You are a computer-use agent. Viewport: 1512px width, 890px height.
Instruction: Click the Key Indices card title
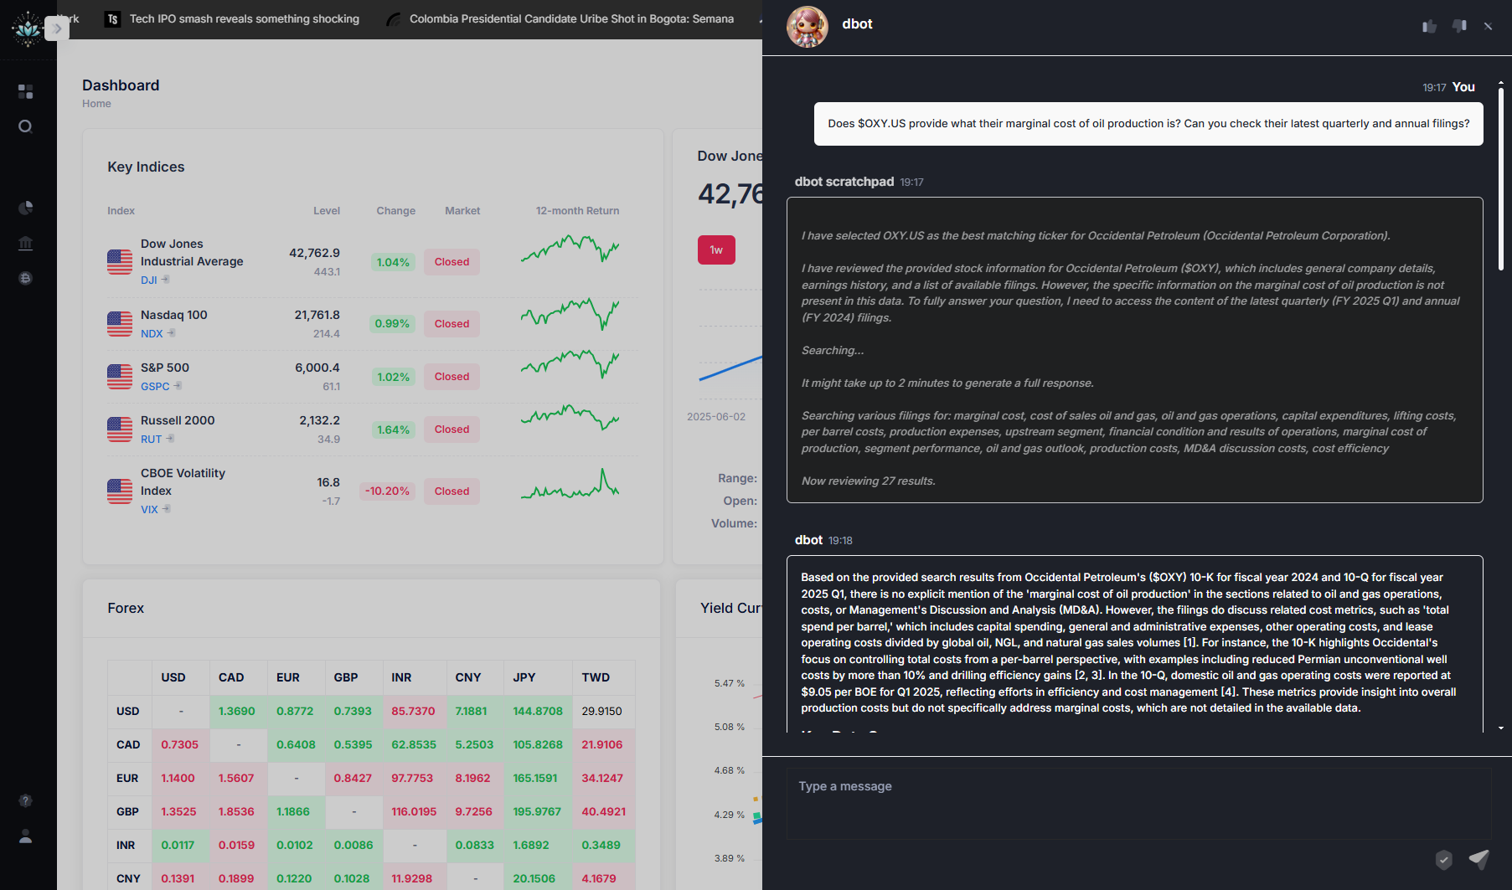click(x=146, y=167)
